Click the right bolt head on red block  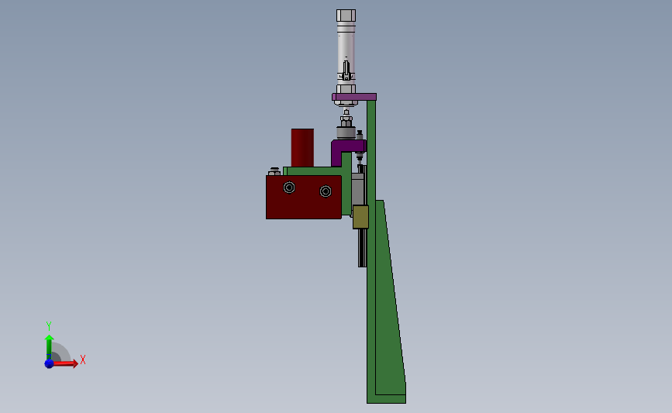326,191
